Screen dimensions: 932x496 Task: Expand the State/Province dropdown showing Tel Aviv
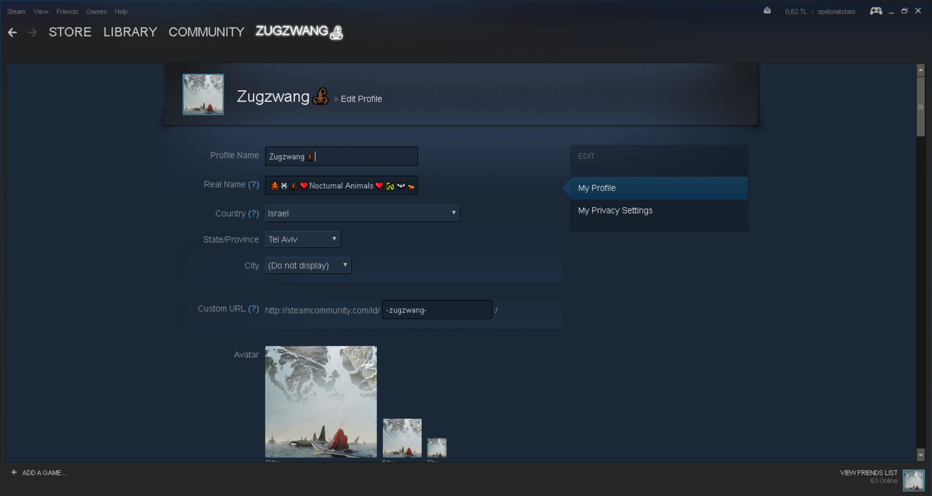[303, 240]
